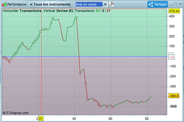
Task: Click the neutral 2 transactions count
Action: point(103,11)
